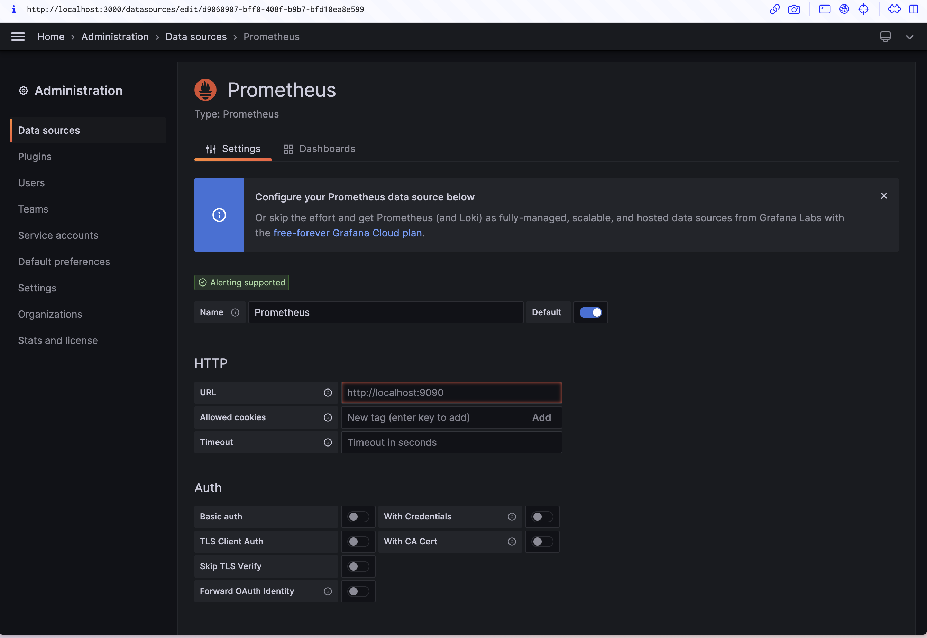927x638 pixels.
Task: Click the With Credentials info icon
Action: click(x=512, y=516)
